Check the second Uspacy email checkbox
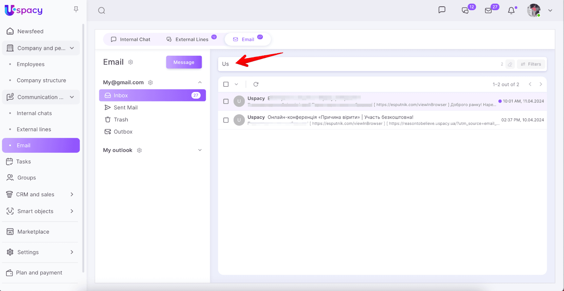This screenshot has width=564, height=291. [x=226, y=120]
